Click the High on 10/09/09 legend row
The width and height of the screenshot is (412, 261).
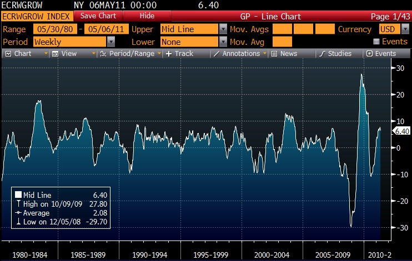click(62, 204)
